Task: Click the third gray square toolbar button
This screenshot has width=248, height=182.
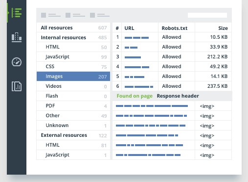Action: pyautogui.click(x=92, y=15)
